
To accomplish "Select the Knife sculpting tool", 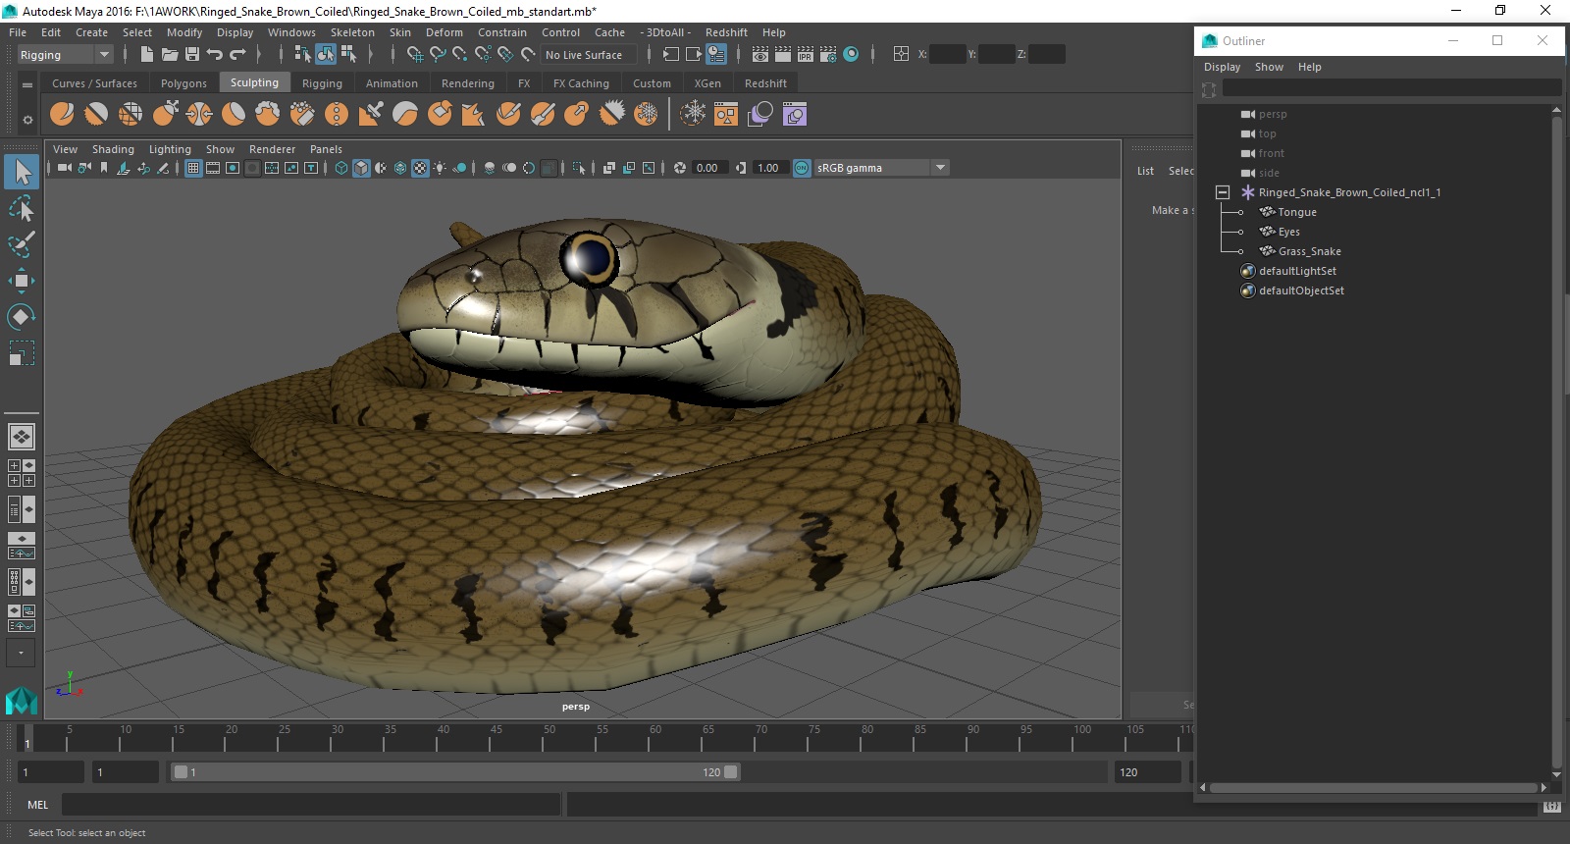I will [x=508, y=115].
